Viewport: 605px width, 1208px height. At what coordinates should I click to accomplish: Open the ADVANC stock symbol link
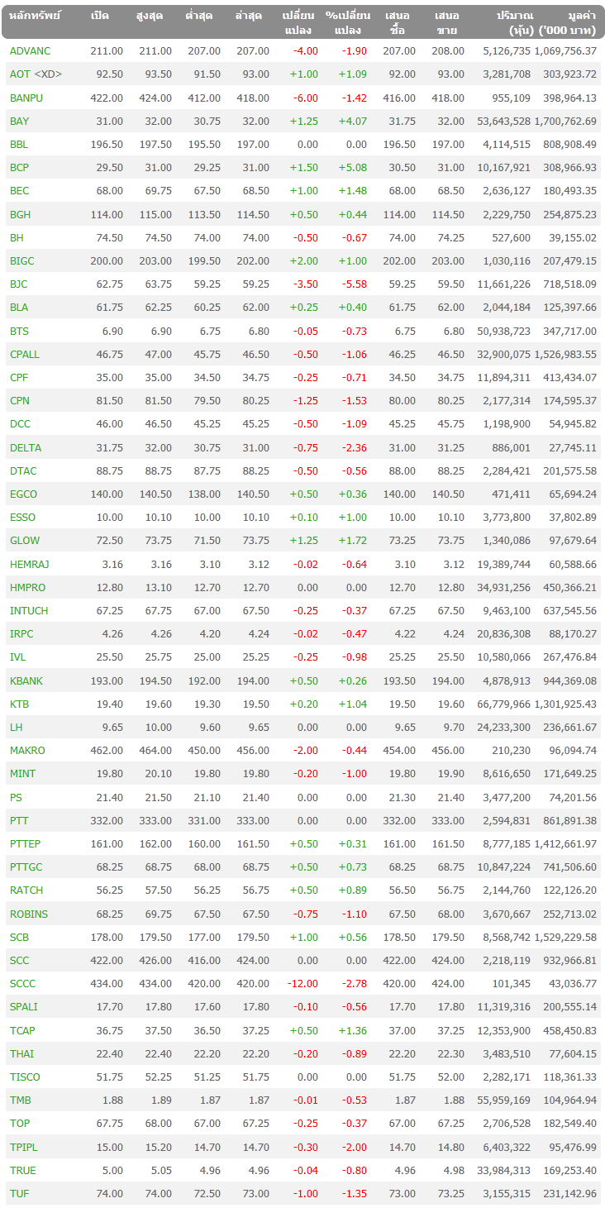point(30,51)
